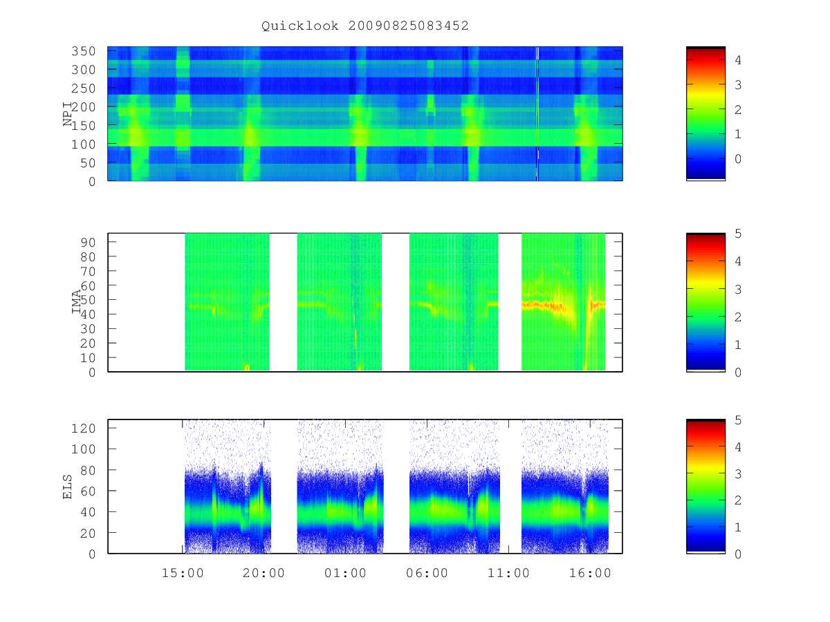Click the NPI panel color scale bar
830x622 pixels.
[705, 114]
